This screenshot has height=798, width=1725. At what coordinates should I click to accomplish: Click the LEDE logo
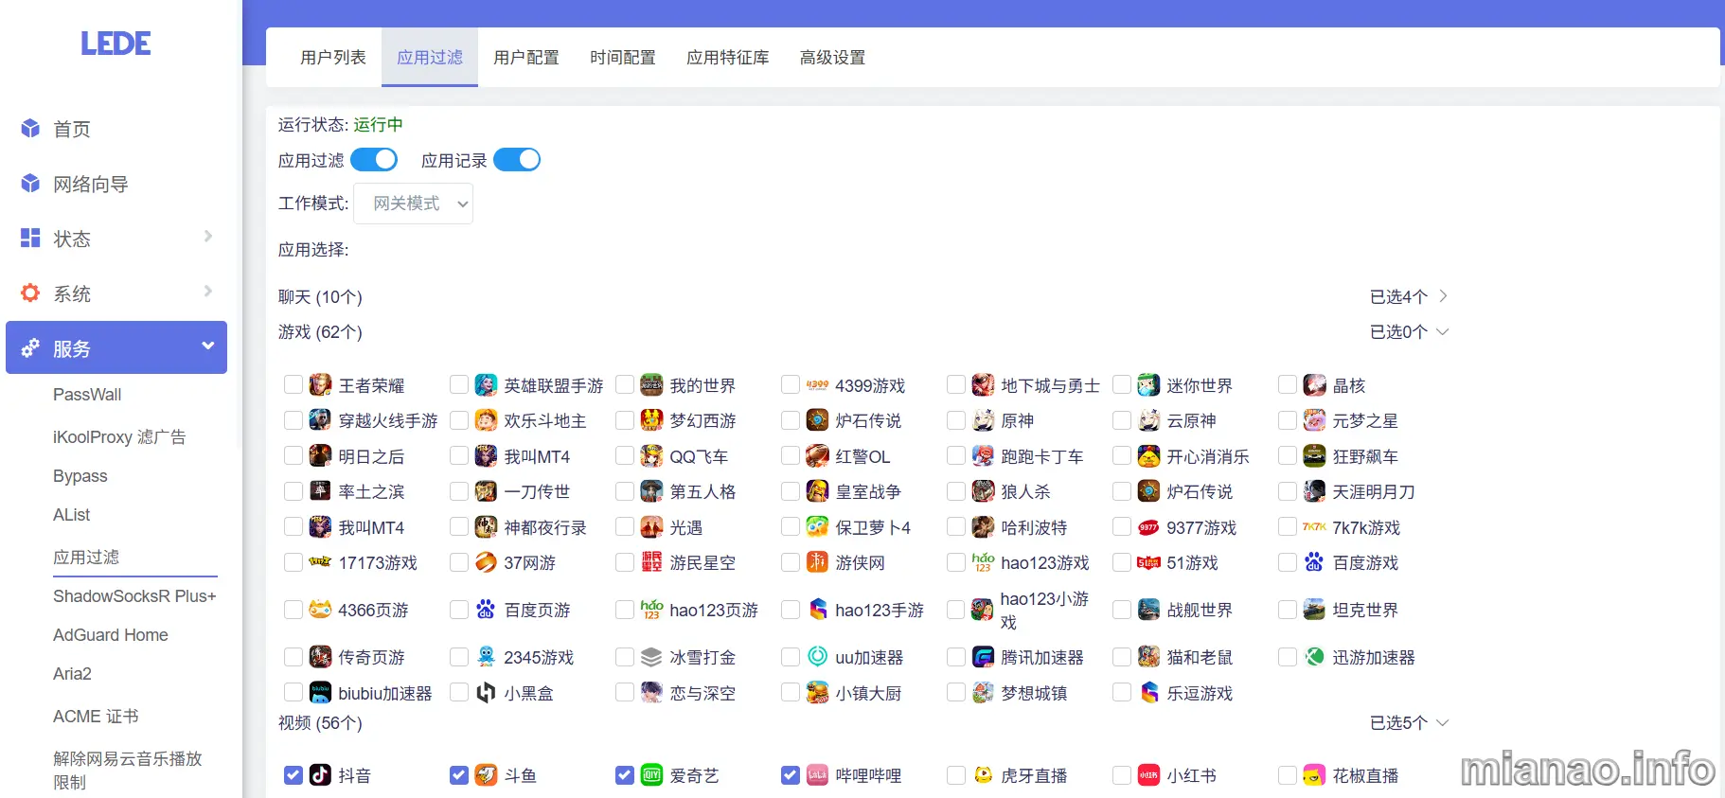coord(116,44)
